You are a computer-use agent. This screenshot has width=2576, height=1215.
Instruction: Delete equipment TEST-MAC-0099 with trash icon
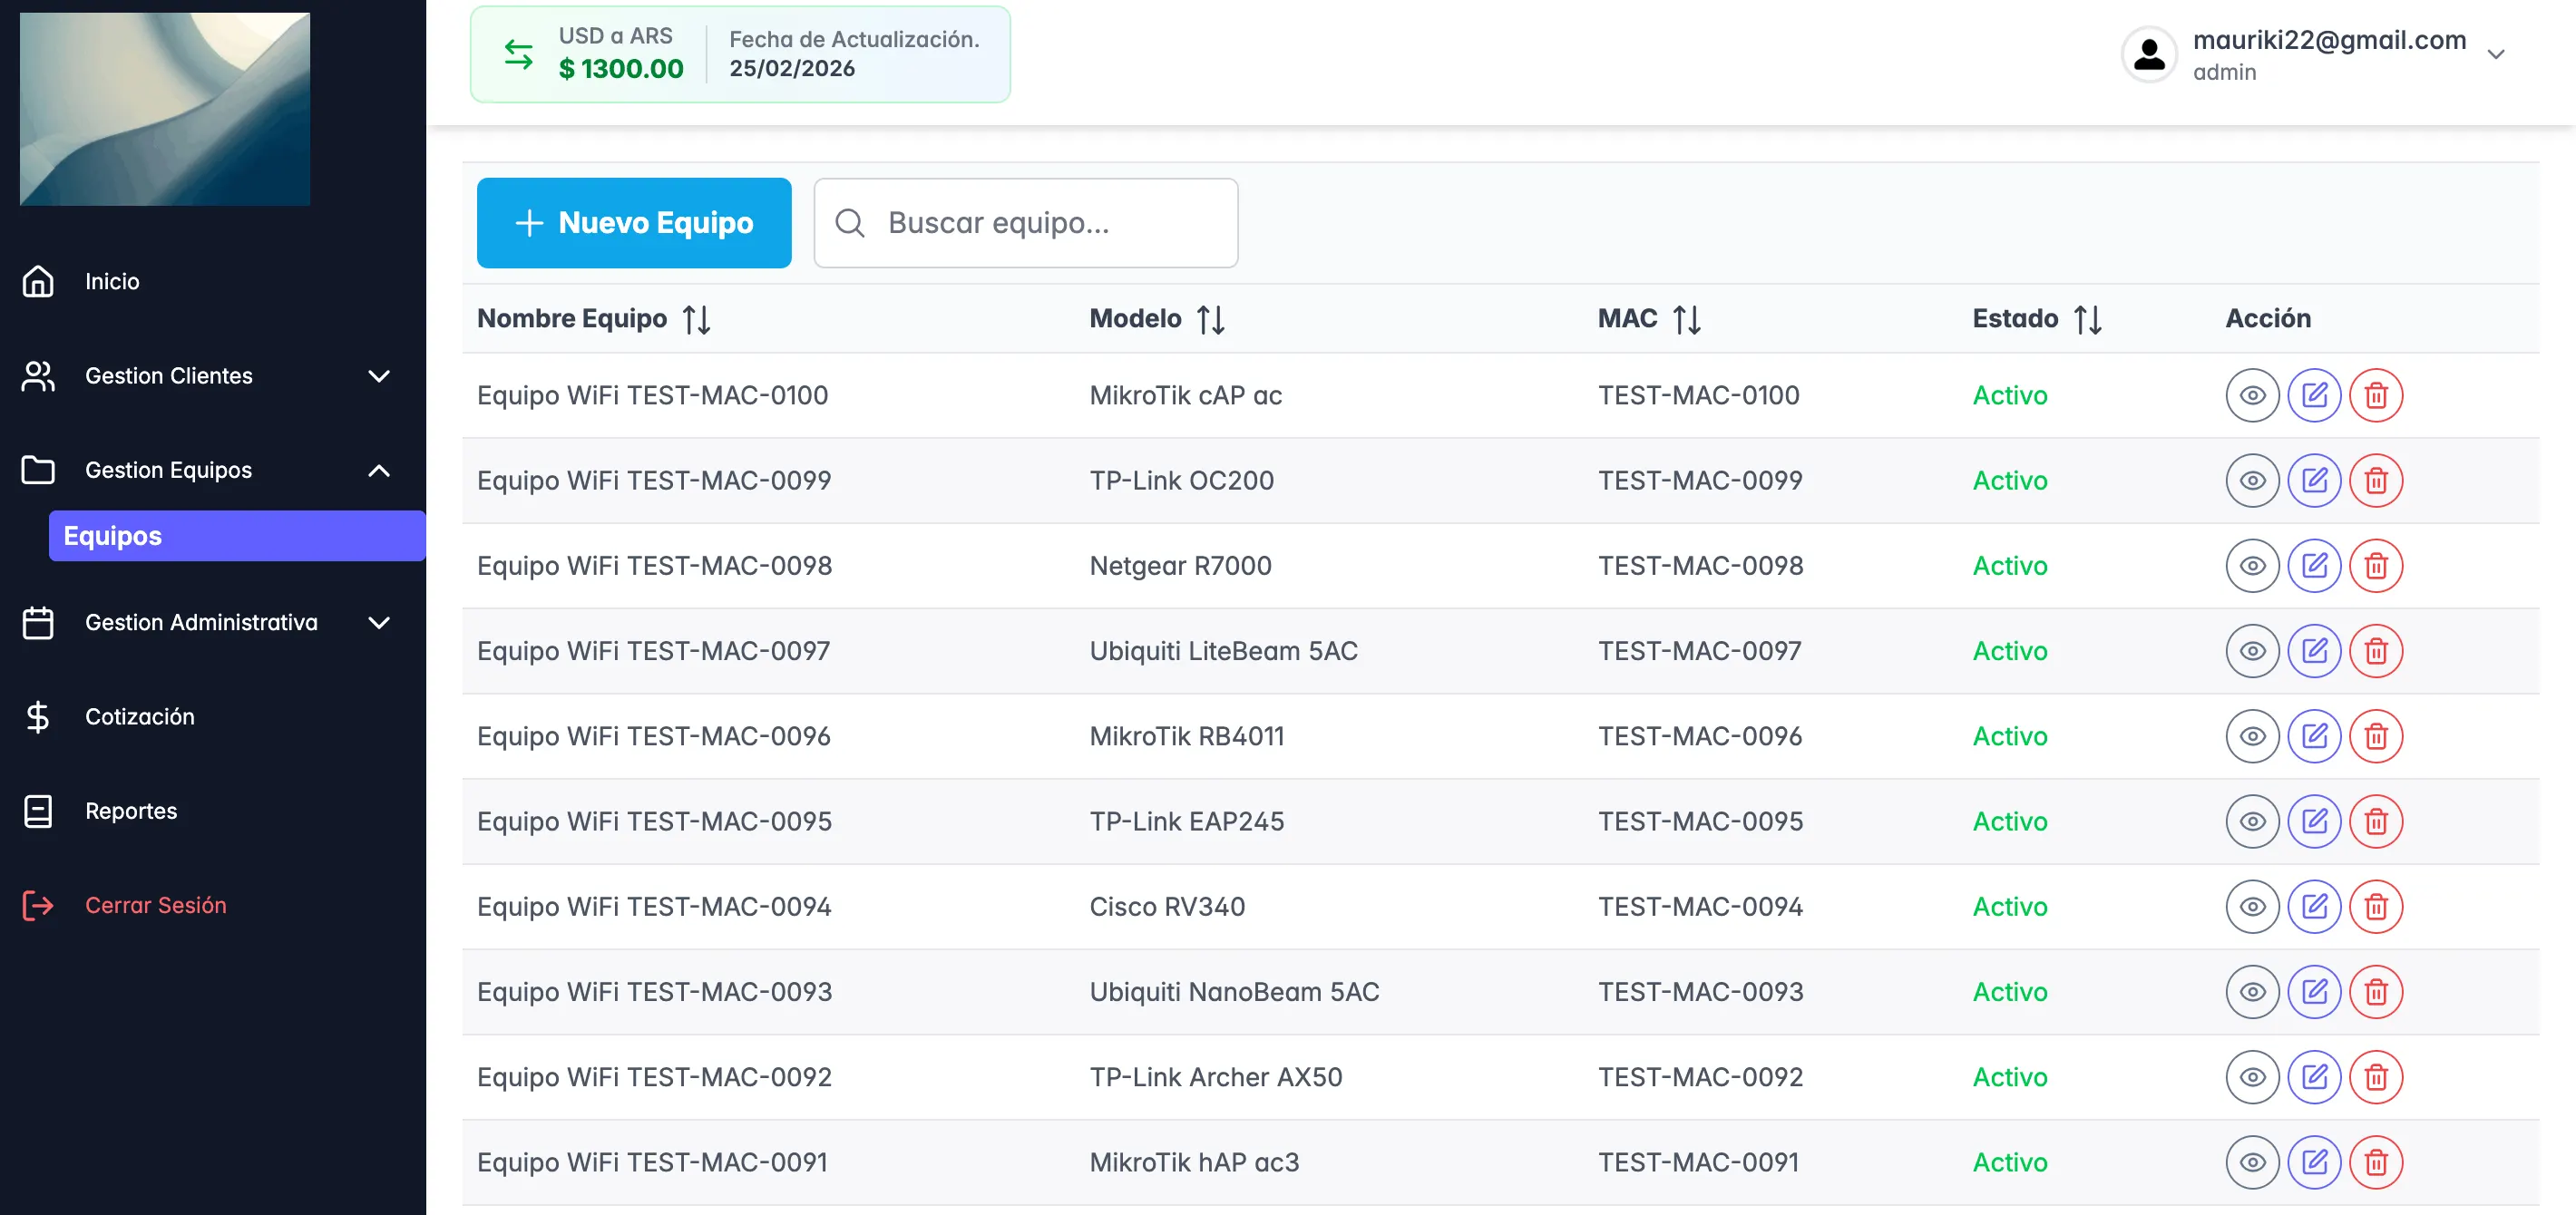tap(2376, 480)
